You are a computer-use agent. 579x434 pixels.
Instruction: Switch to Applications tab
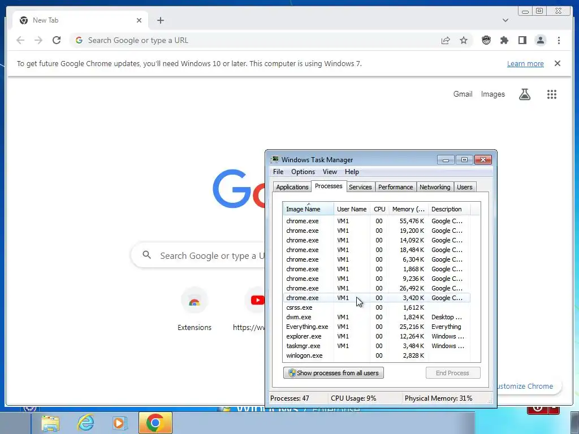point(292,187)
